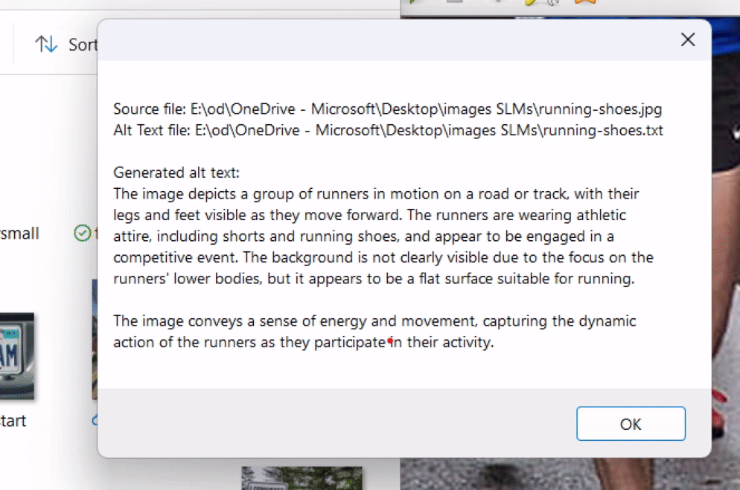Expand options next to the green check label
This screenshot has height=490, width=740.
tap(95, 233)
